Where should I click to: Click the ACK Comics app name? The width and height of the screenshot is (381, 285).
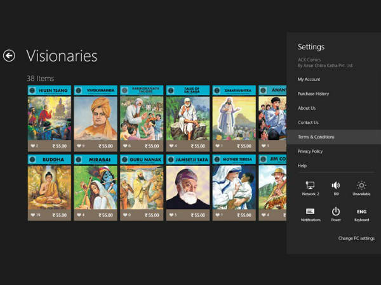[x=309, y=60]
